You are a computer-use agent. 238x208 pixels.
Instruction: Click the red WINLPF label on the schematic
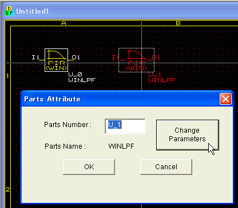pos(162,80)
